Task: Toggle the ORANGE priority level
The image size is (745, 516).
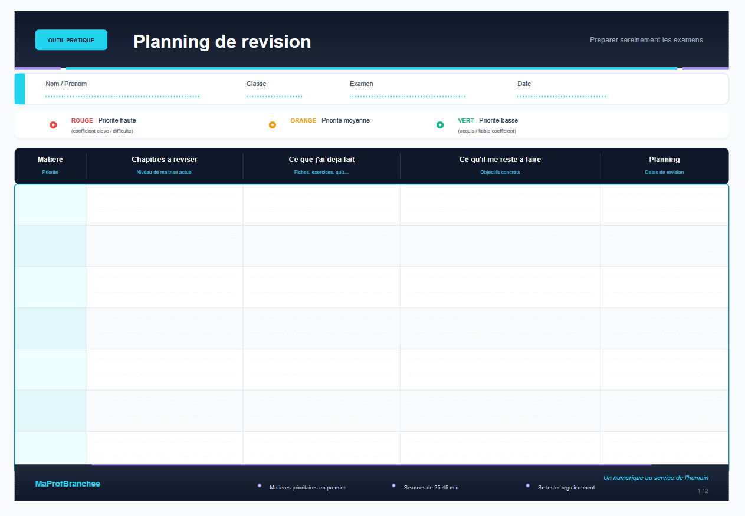Action: [303, 120]
